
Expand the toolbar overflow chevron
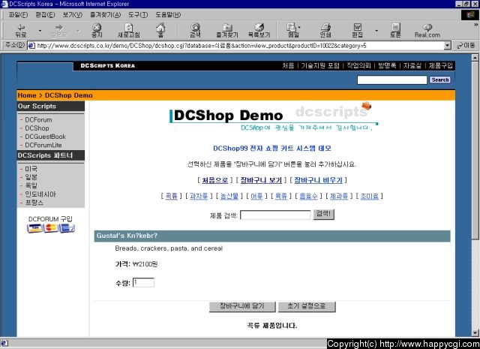pos(476,25)
